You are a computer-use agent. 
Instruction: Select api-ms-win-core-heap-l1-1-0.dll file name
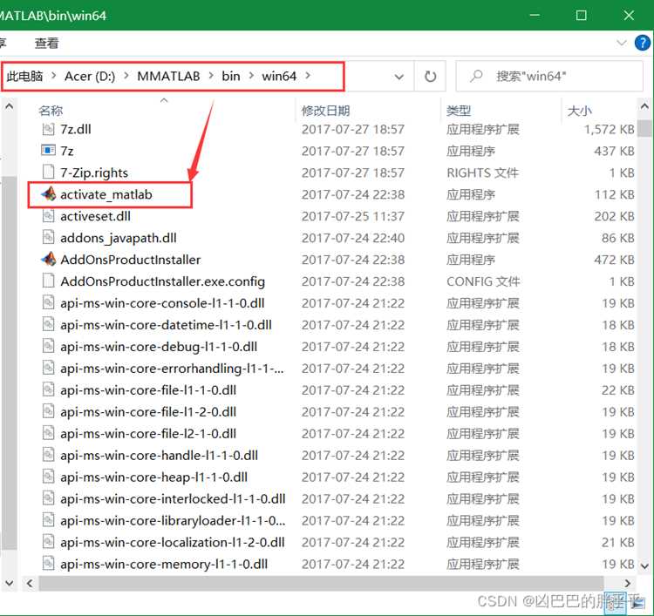click(153, 477)
